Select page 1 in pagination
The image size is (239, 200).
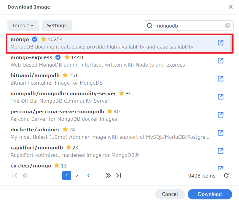(67, 175)
